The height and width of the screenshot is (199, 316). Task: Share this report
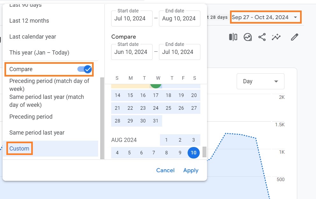[x=262, y=37]
